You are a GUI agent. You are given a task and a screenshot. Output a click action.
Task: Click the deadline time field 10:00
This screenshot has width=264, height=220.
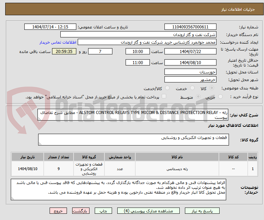138,52
